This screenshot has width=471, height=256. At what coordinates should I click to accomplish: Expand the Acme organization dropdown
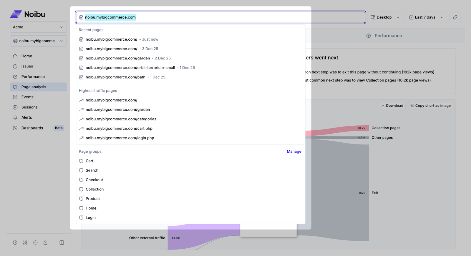(x=38, y=27)
